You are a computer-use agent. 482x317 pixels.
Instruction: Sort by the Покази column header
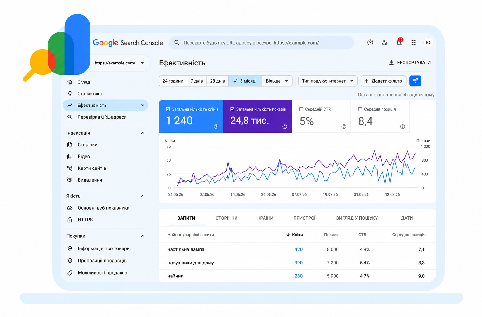point(331,235)
